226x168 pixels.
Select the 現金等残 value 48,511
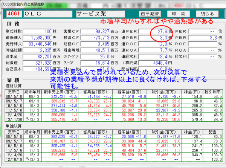(95, 50)
